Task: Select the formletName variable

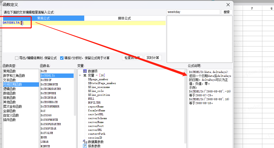Action: 97,110
